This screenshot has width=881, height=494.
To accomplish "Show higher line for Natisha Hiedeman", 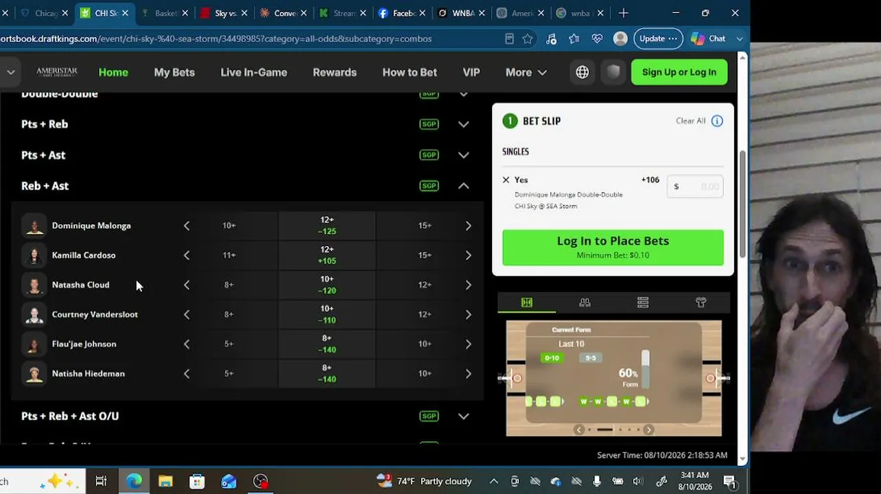I will coord(468,373).
